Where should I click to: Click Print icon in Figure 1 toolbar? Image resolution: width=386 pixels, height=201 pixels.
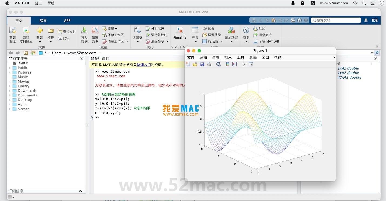pos(209,64)
